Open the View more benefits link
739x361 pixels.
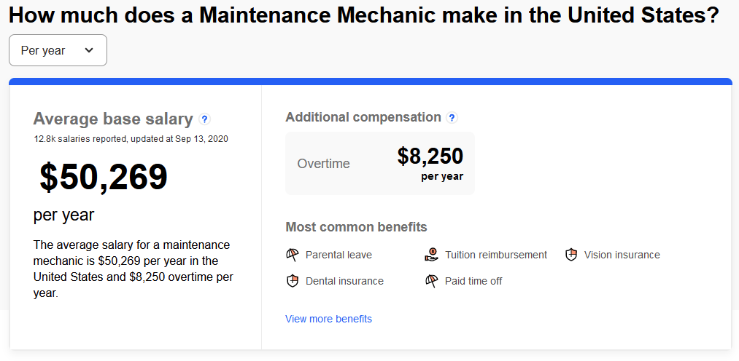coord(328,319)
